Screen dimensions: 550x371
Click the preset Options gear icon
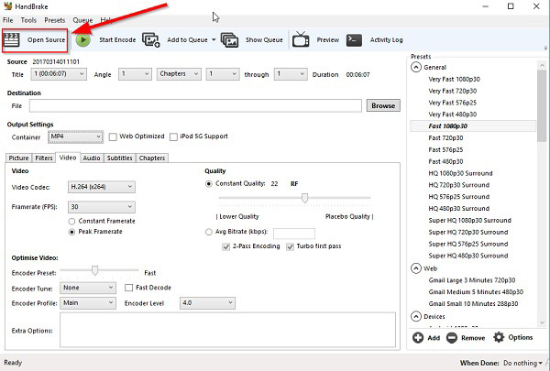point(499,337)
